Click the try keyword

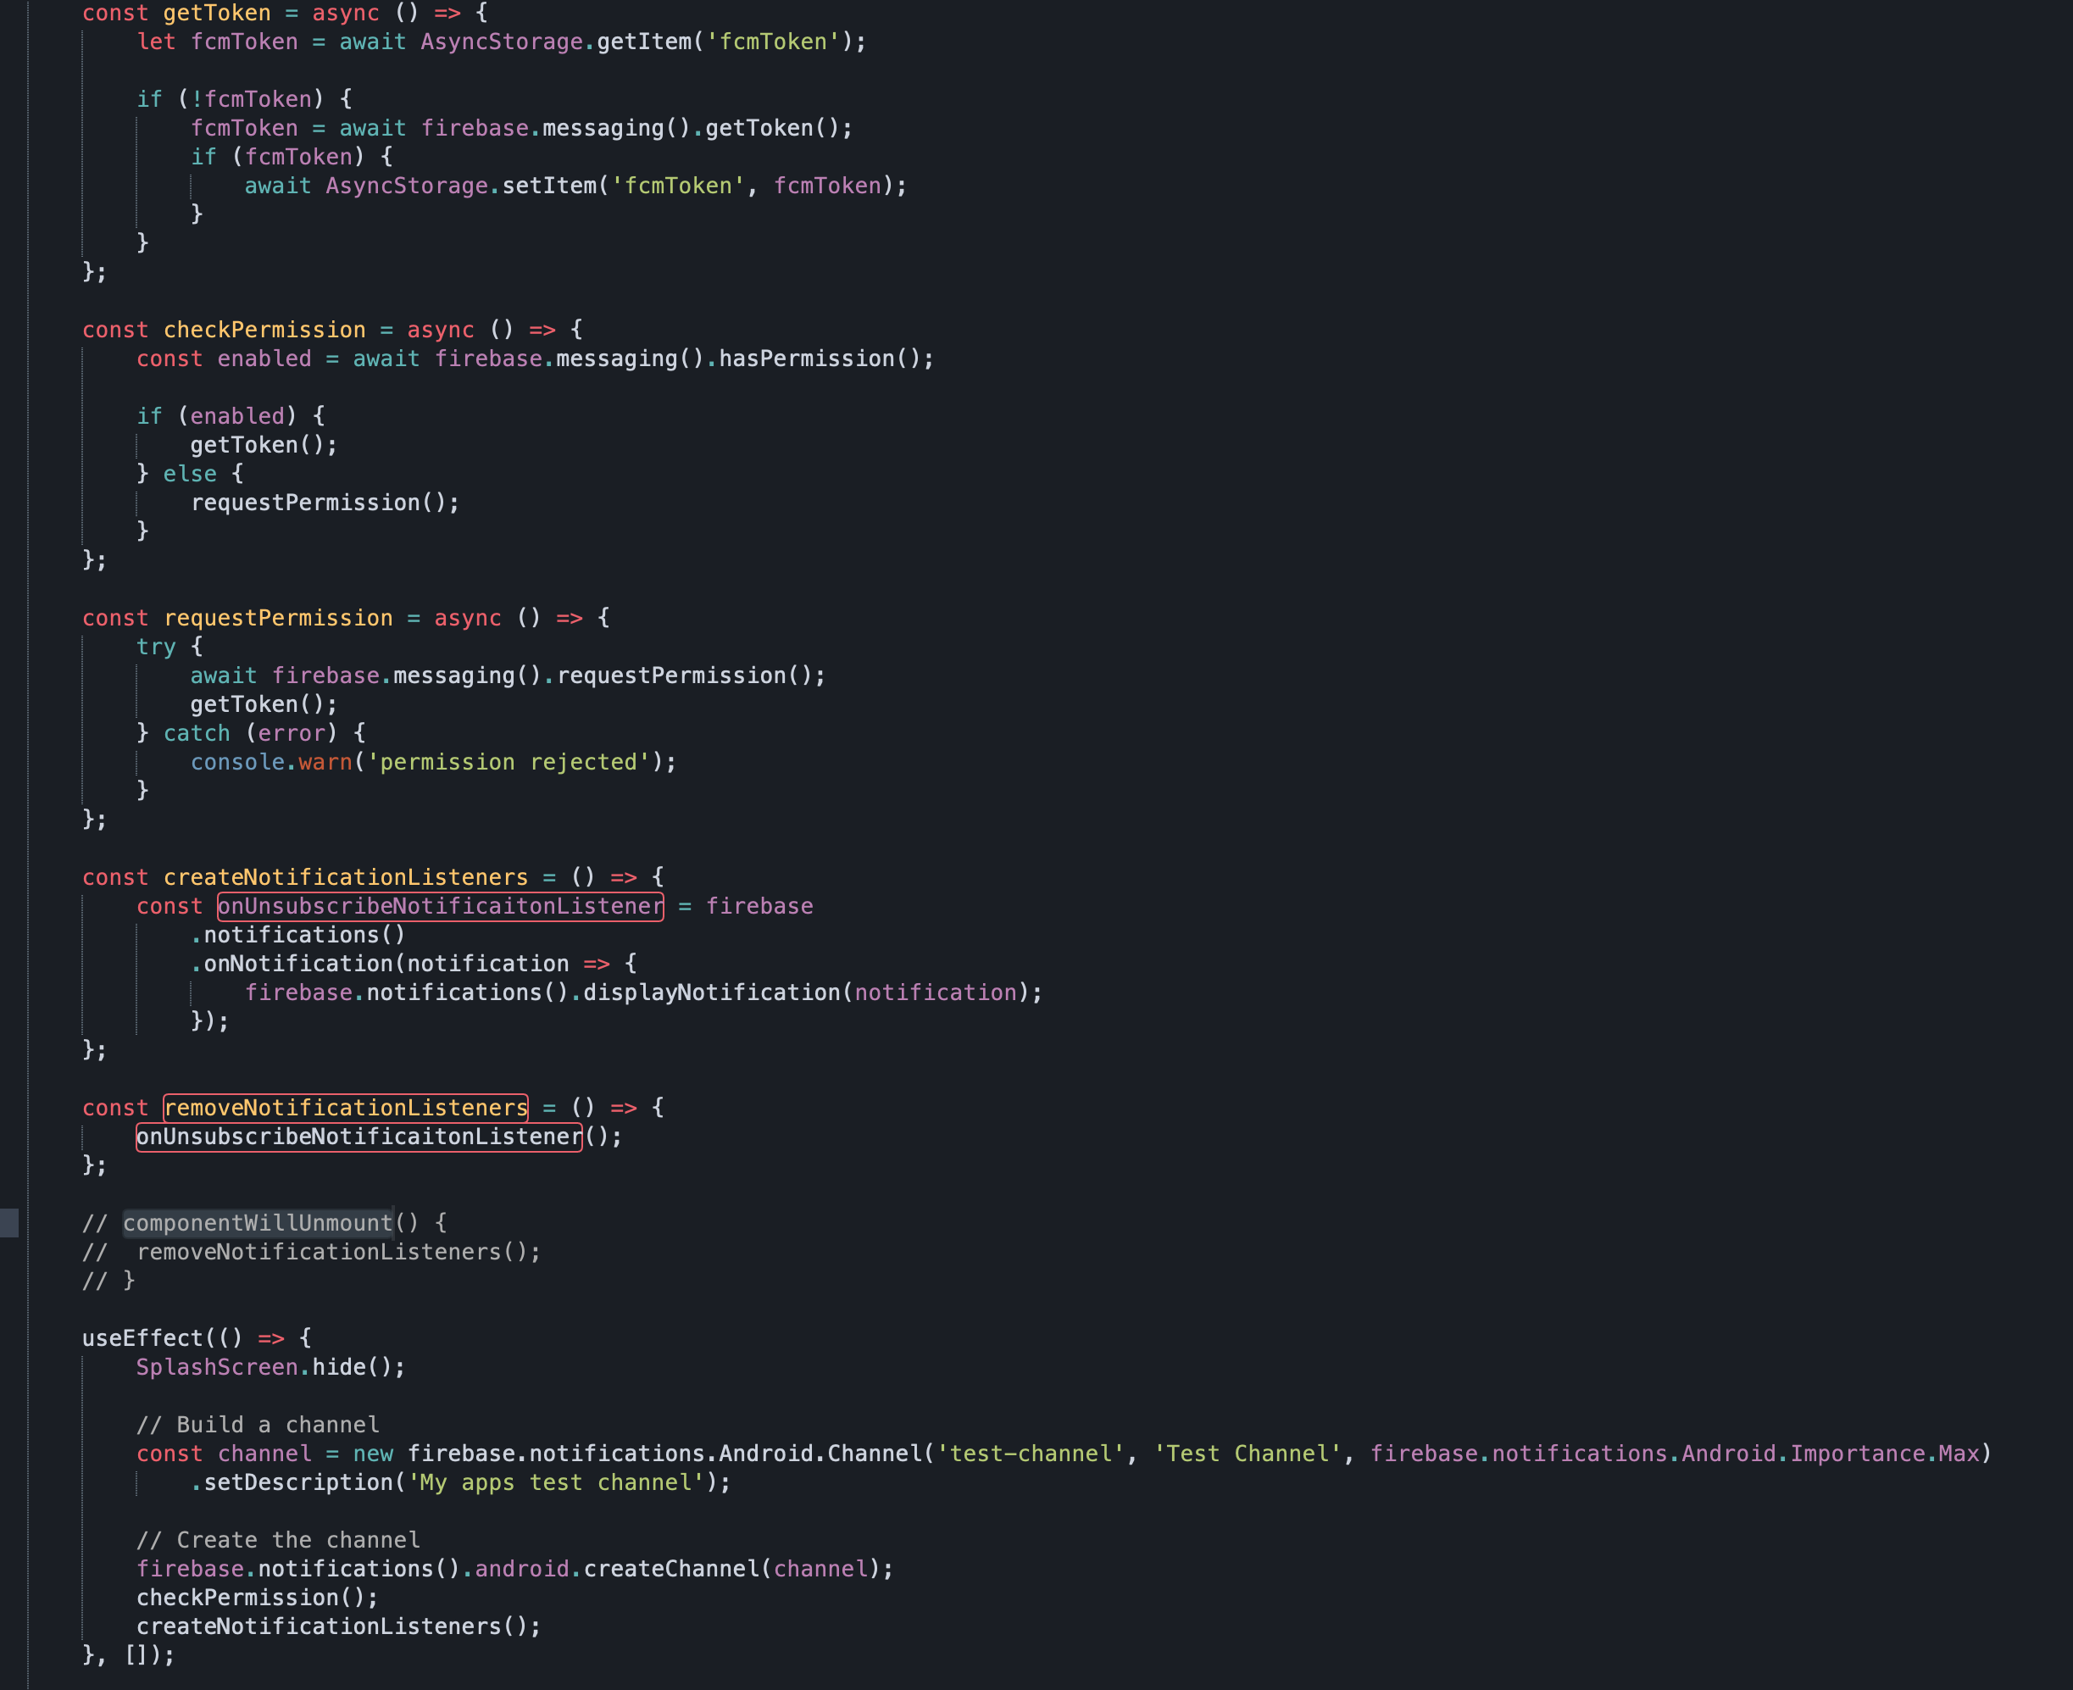point(156,648)
